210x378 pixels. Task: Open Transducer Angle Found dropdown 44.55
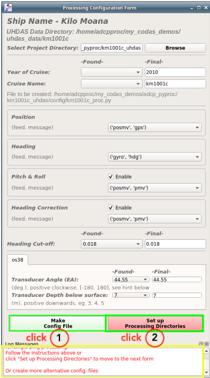coord(131,280)
